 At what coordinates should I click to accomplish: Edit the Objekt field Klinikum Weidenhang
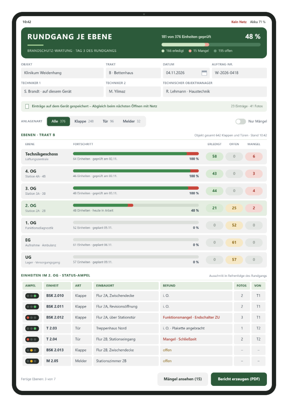click(x=62, y=73)
